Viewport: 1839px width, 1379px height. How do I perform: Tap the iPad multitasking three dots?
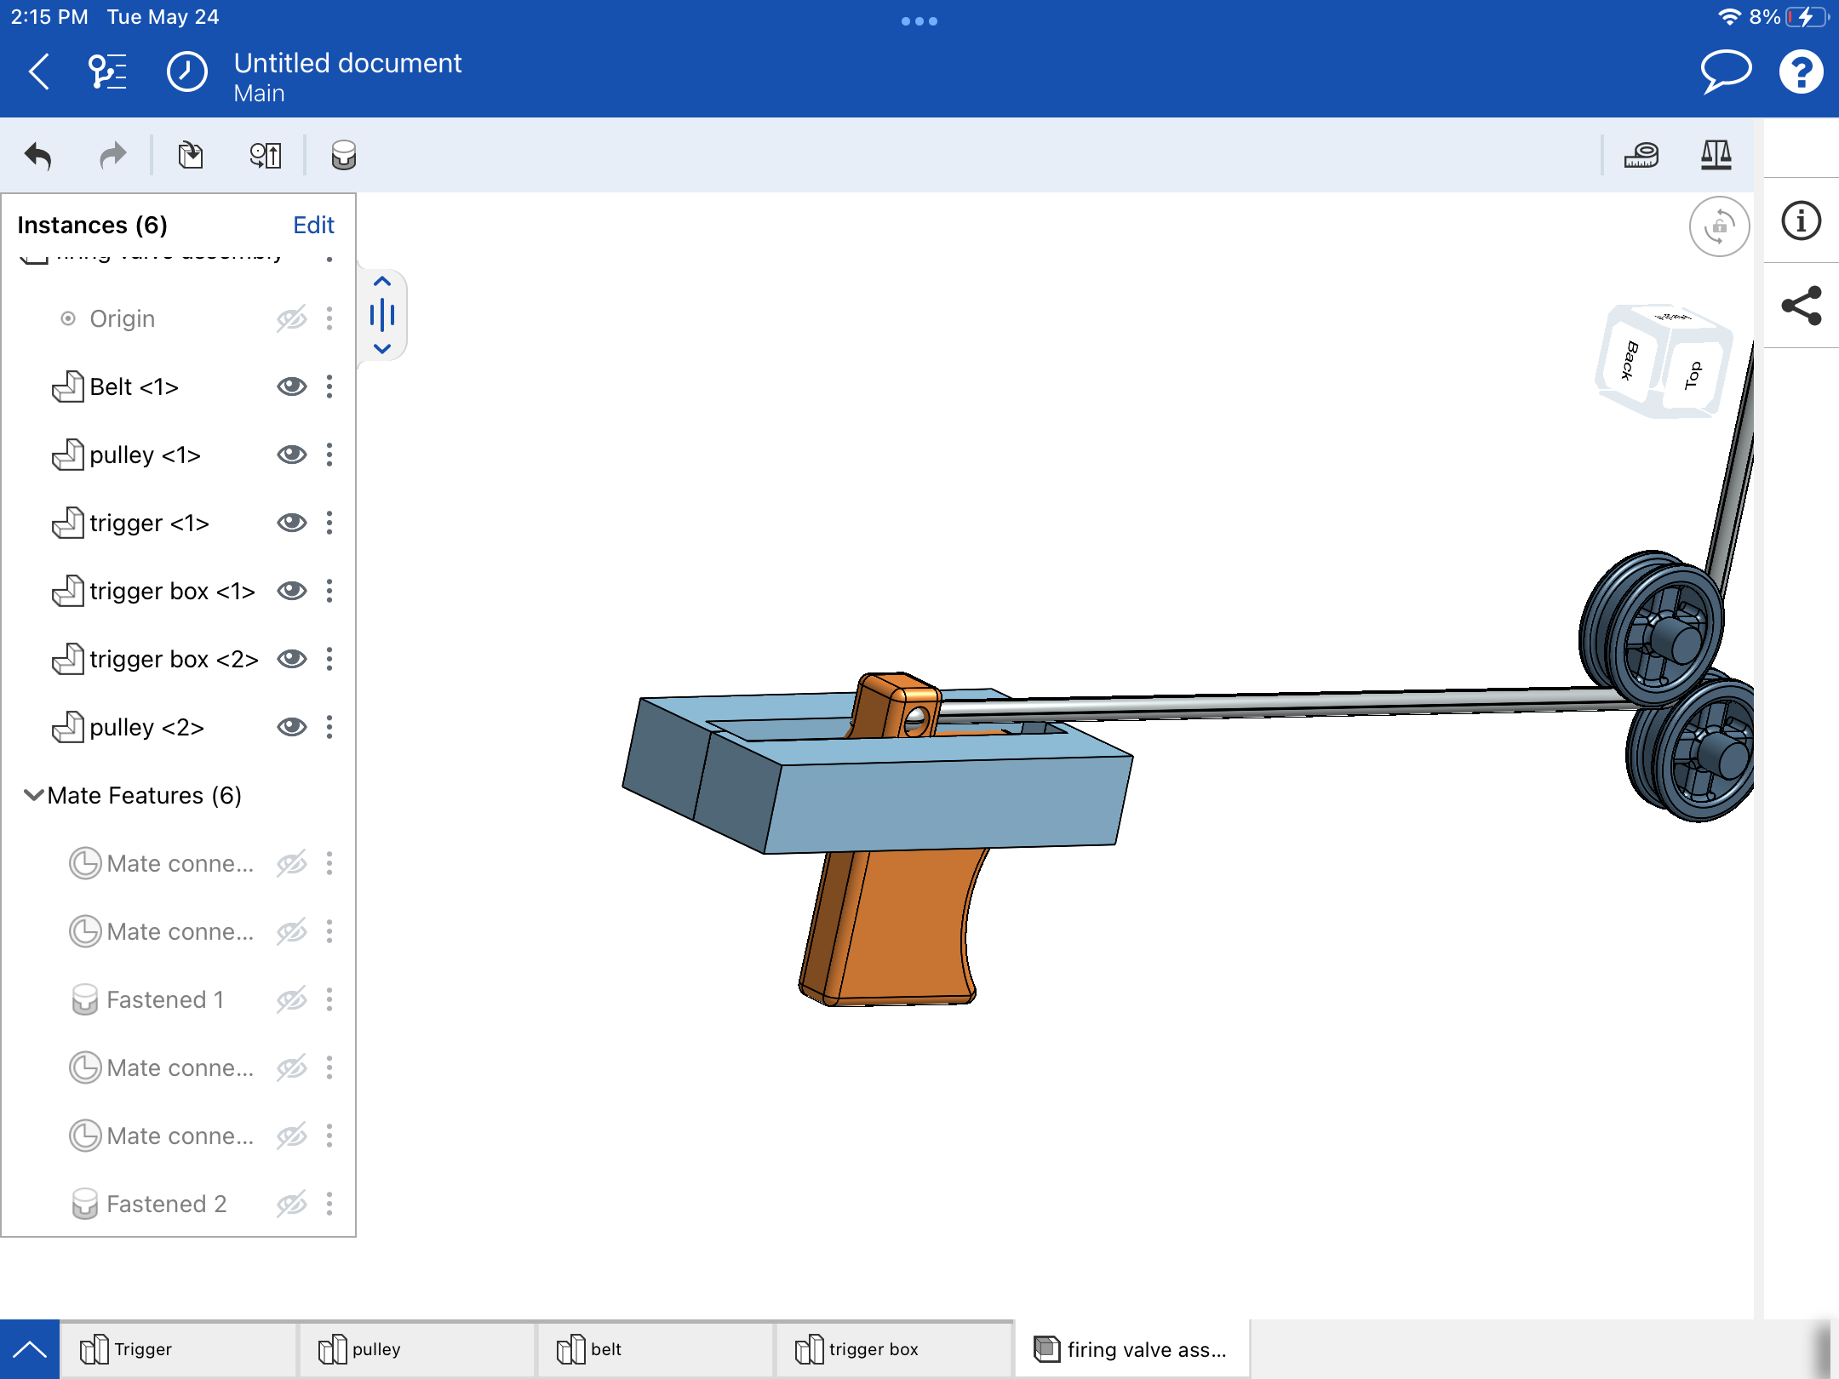click(x=919, y=21)
